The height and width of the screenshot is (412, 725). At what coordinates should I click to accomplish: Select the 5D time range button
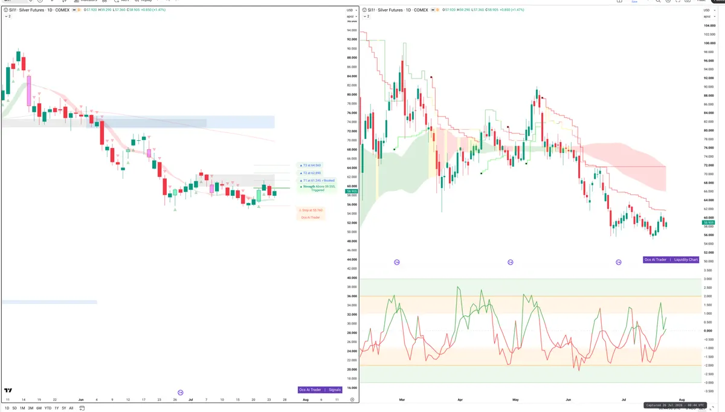[14, 408]
